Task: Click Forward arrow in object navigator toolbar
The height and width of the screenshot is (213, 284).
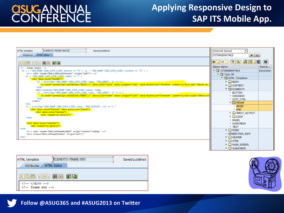Action: [223, 62]
